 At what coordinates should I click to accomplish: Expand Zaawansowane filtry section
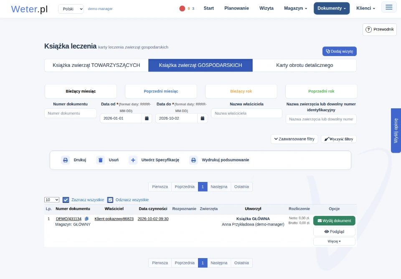click(x=294, y=139)
